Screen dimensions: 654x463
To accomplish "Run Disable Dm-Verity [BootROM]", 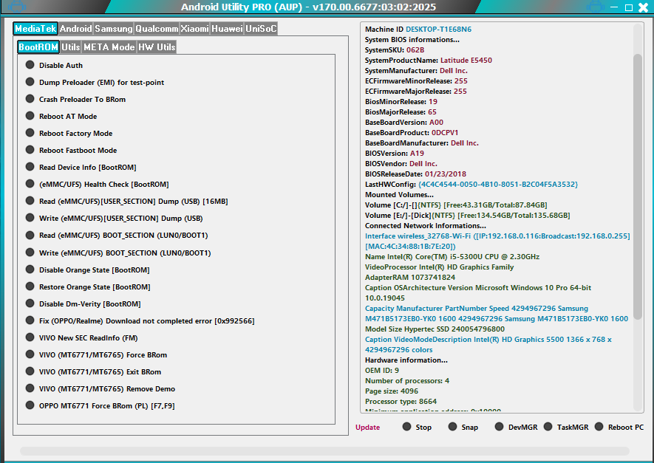I will [30, 303].
